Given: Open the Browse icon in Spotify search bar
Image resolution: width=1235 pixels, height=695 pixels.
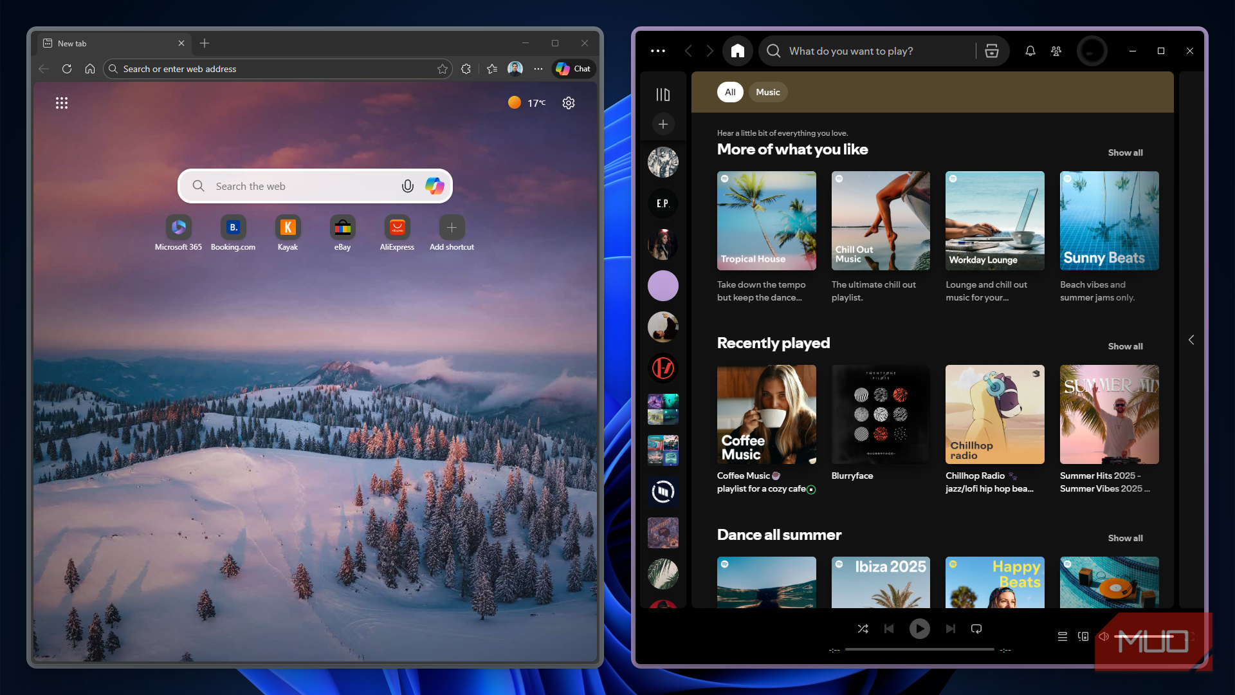Looking at the screenshot, I should [992, 51].
